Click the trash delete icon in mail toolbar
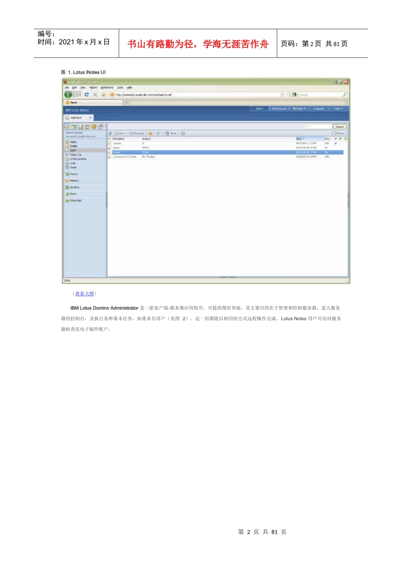This screenshot has height=569, width=402. (167, 133)
